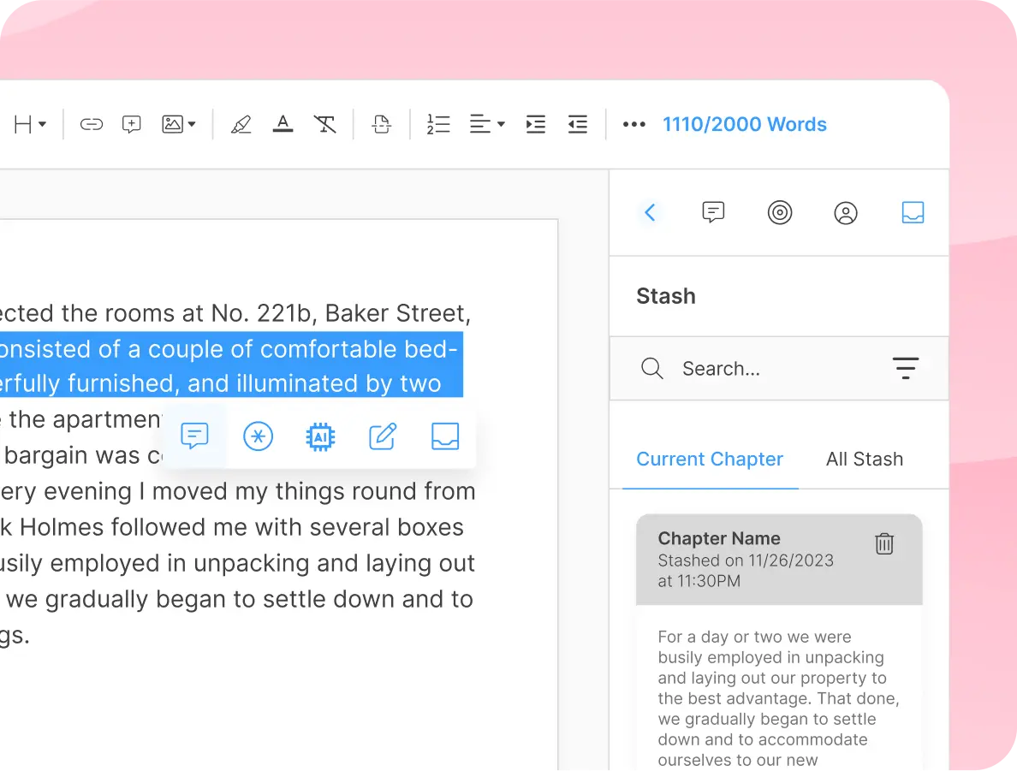Screen dimensions: 1017x771
Task: Toggle numbered list formatting
Action: [437, 125]
